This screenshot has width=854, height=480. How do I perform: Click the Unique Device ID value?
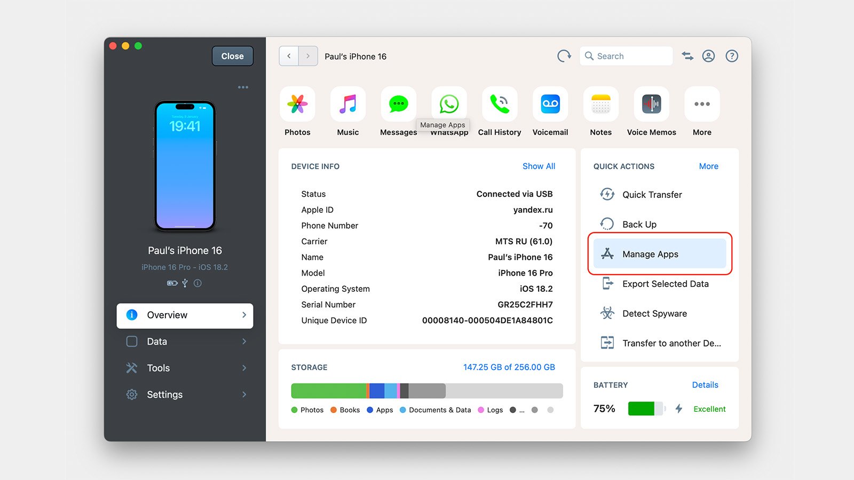(487, 321)
